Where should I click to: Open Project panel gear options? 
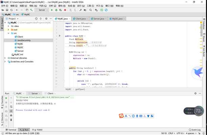46,19
